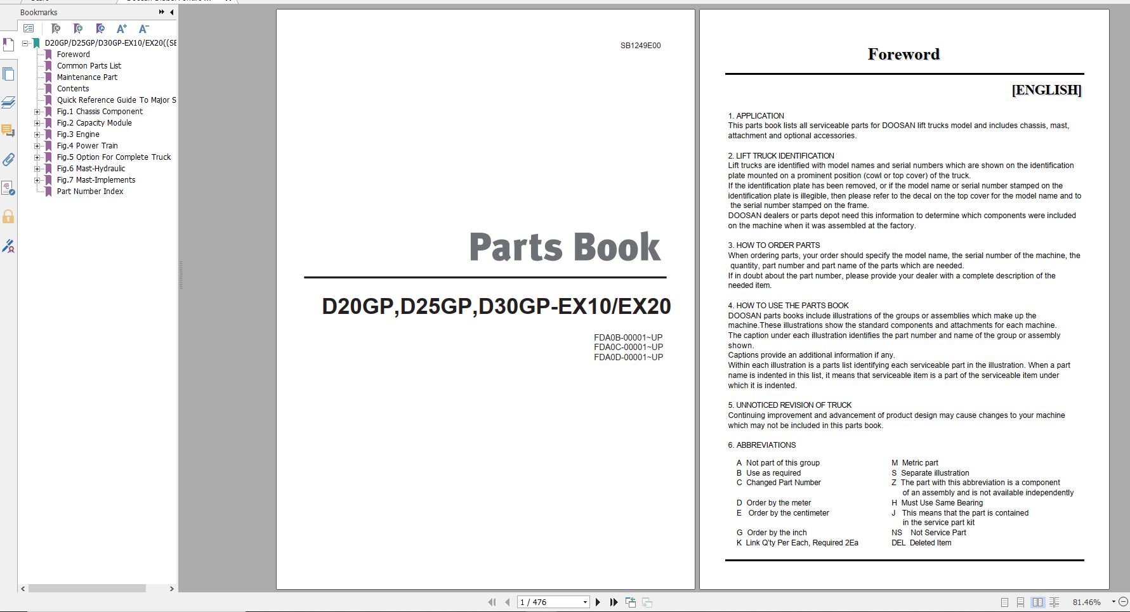
Task: Open the Comments panel
Action: pyautogui.click(x=8, y=131)
